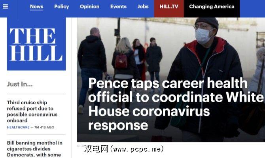Viewport: 265px width, 158px height.
Task: Open the Events page
Action: coord(118,7)
